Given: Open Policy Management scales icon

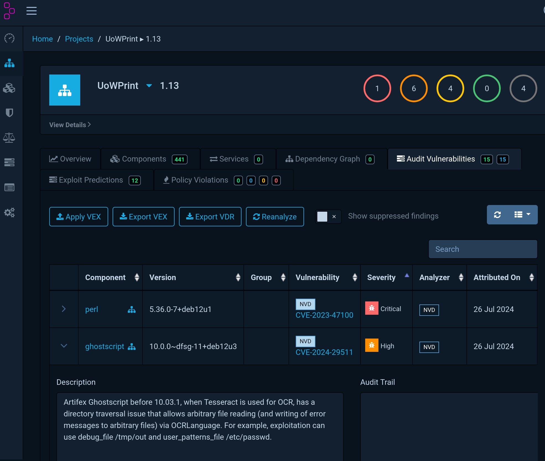Looking at the screenshot, I should coord(9,138).
